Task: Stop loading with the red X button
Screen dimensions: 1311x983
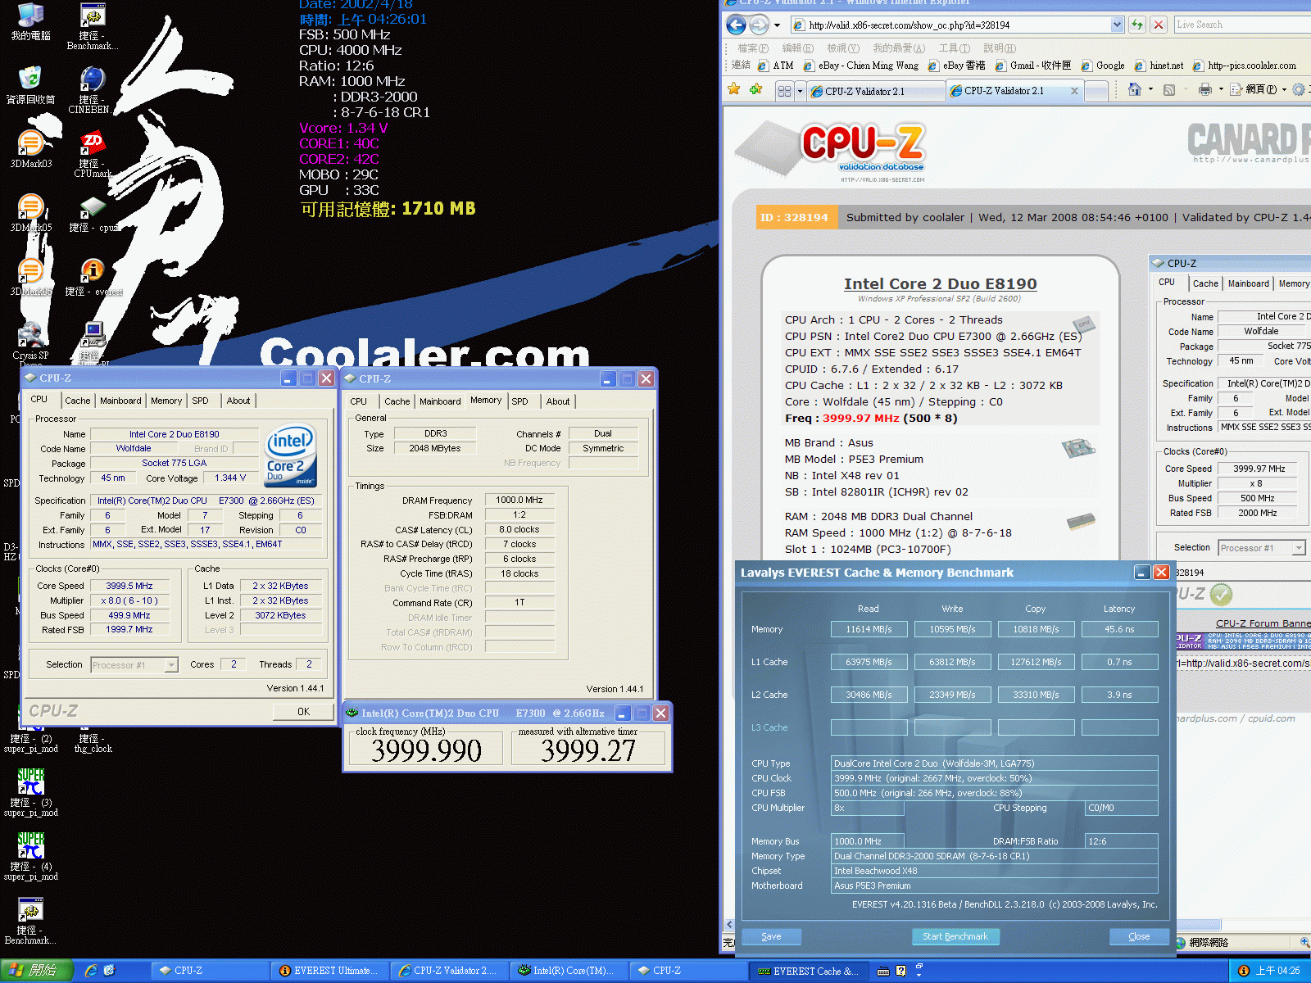Action: [x=1159, y=25]
